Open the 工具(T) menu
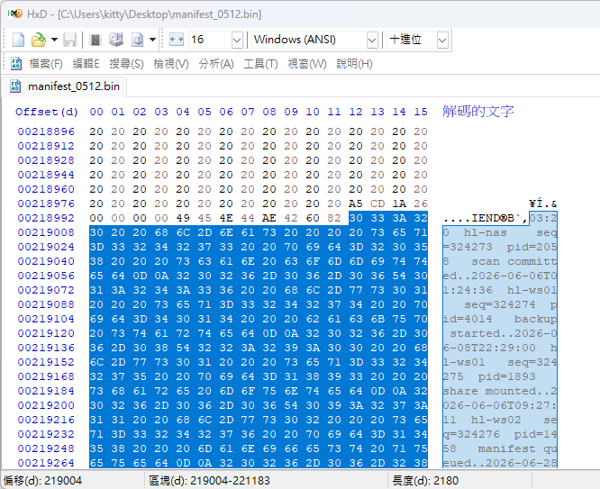 tap(260, 64)
